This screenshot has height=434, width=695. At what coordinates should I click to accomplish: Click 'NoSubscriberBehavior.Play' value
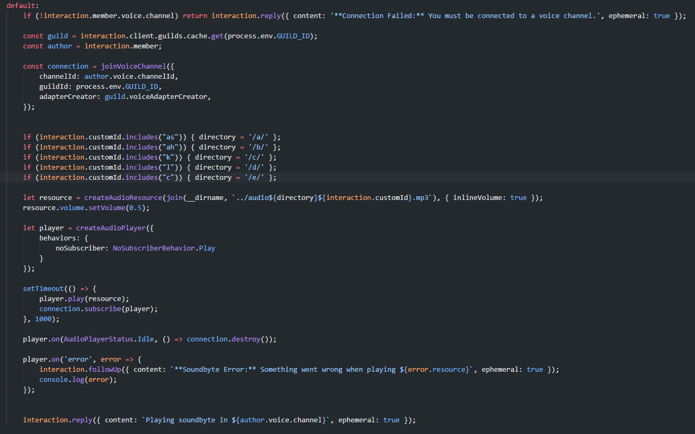point(164,248)
